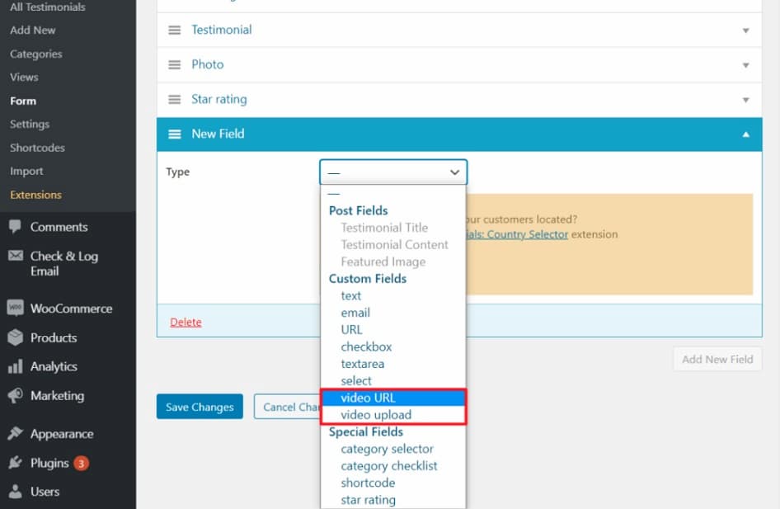Click the Comments speech bubble icon
Image resolution: width=780 pixels, height=509 pixels.
[x=15, y=227]
